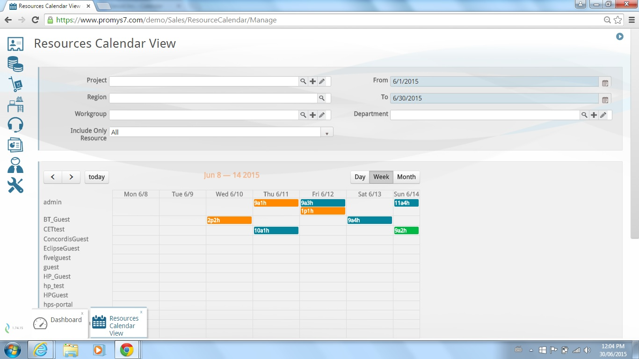Open the shopping cart sidebar icon
The height and width of the screenshot is (359, 639).
15,85
